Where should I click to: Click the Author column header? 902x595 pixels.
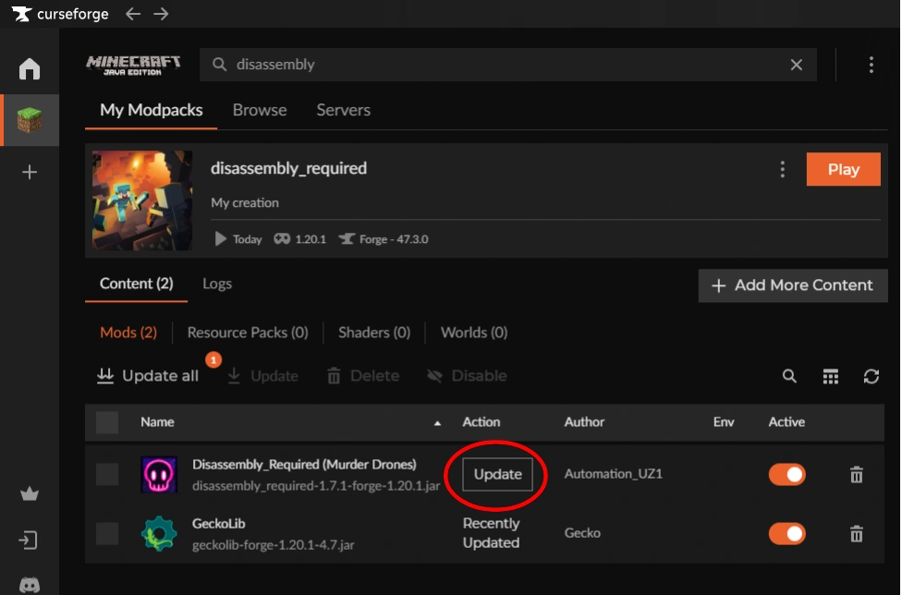click(584, 422)
